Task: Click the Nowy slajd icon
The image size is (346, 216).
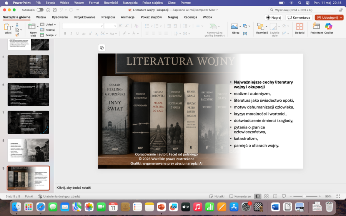Action: point(32,26)
